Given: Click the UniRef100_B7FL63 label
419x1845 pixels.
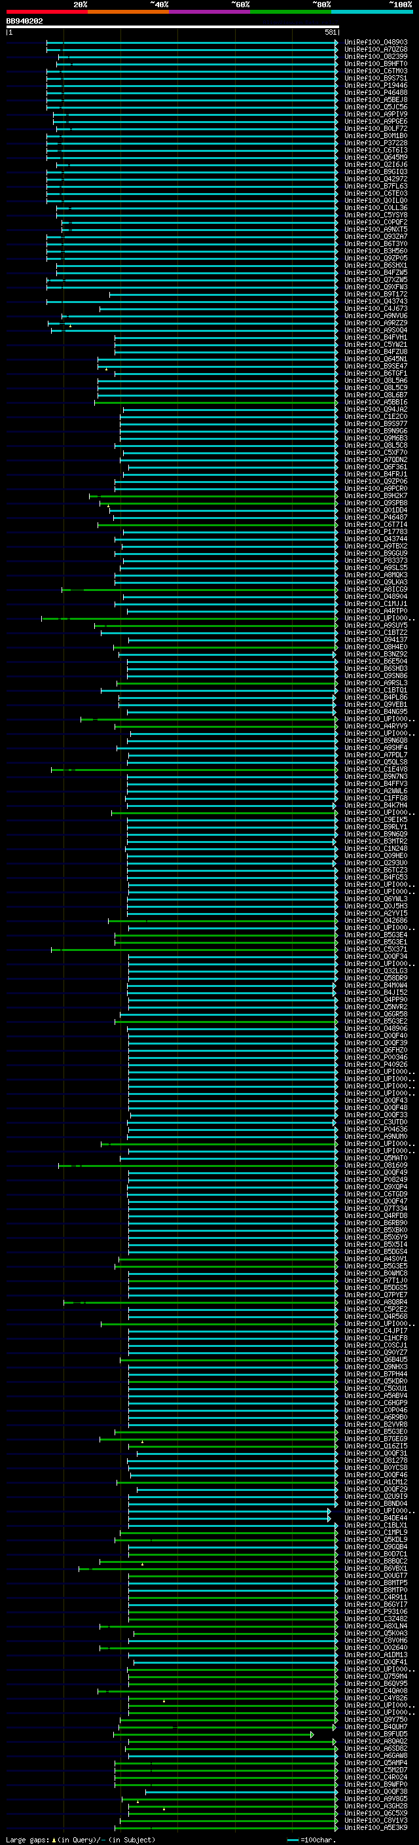Looking at the screenshot, I should 375,187.
